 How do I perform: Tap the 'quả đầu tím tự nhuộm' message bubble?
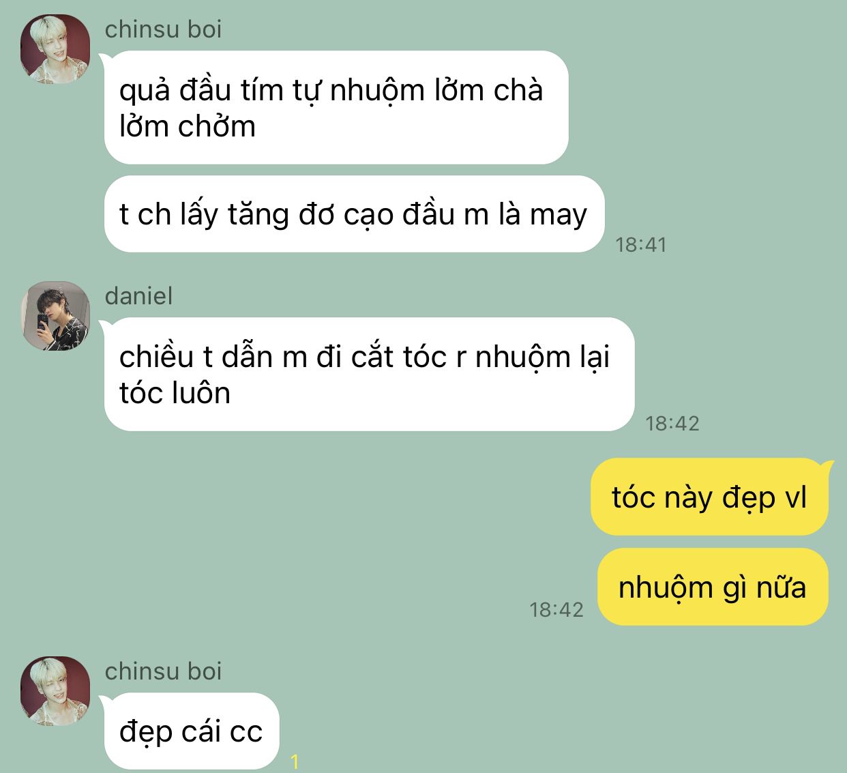[x=336, y=108]
